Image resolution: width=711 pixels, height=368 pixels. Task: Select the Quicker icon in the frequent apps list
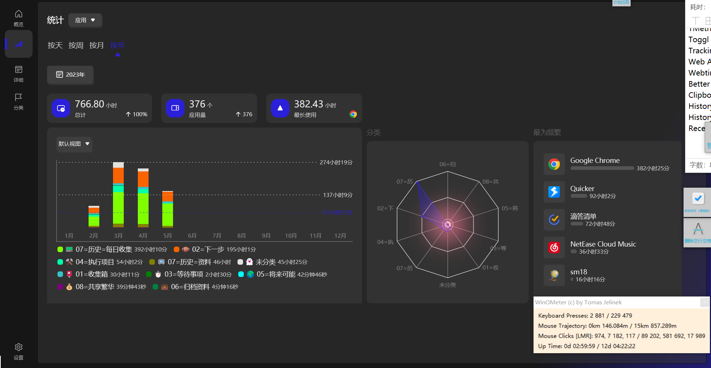554,192
